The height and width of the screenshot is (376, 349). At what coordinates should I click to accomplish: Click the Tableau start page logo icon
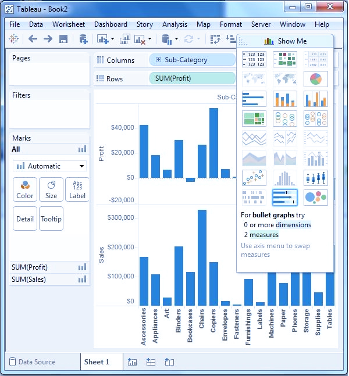tap(13, 38)
